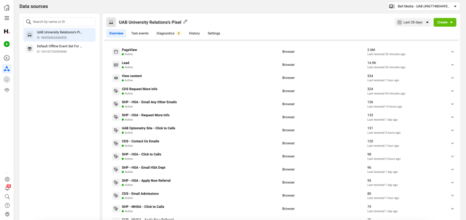This screenshot has height=220, width=466.
Task: Open the help question mark icon
Action: [x=7, y=205]
